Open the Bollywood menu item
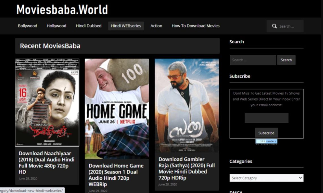Image resolution: width=323 pixels, height=193 pixels. [x=27, y=26]
